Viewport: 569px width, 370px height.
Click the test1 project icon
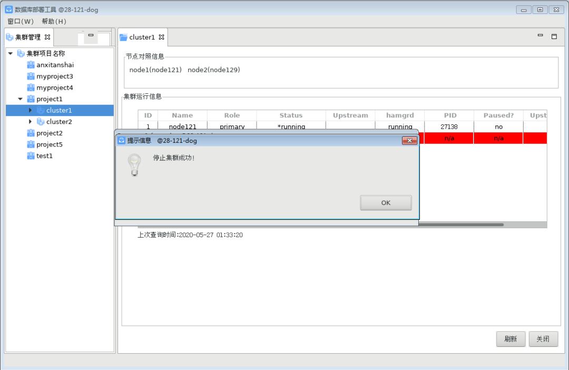tap(31, 156)
